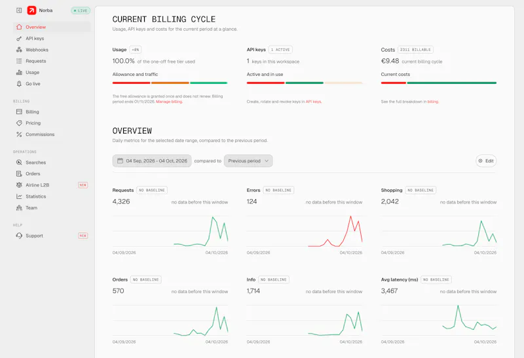Click the Previous period chevron arrow

[x=267, y=161]
